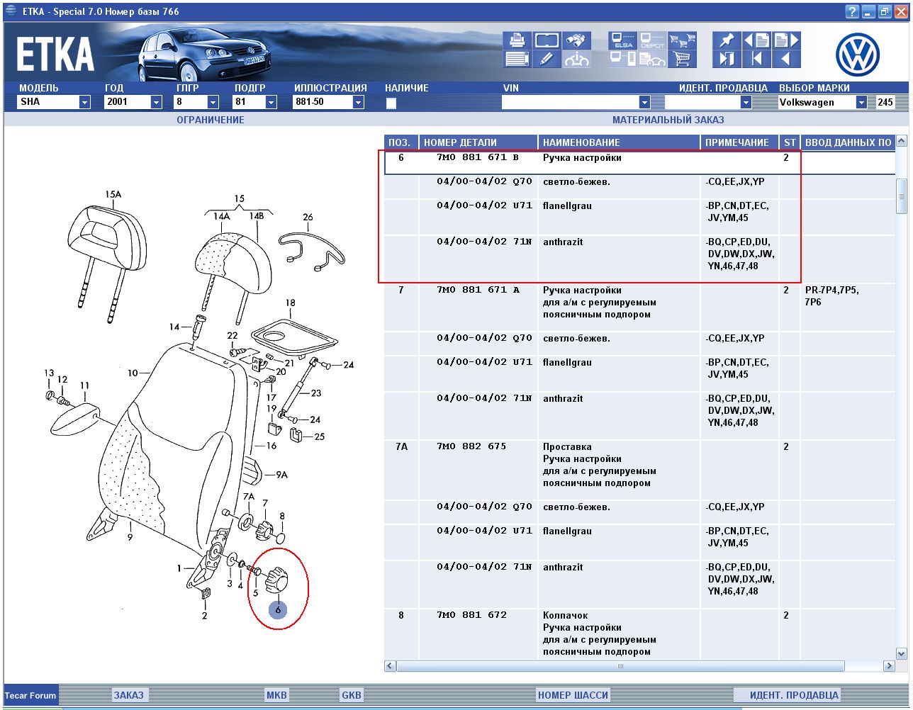Open search with the binoculars icon
The image size is (913, 710).
[x=576, y=40]
